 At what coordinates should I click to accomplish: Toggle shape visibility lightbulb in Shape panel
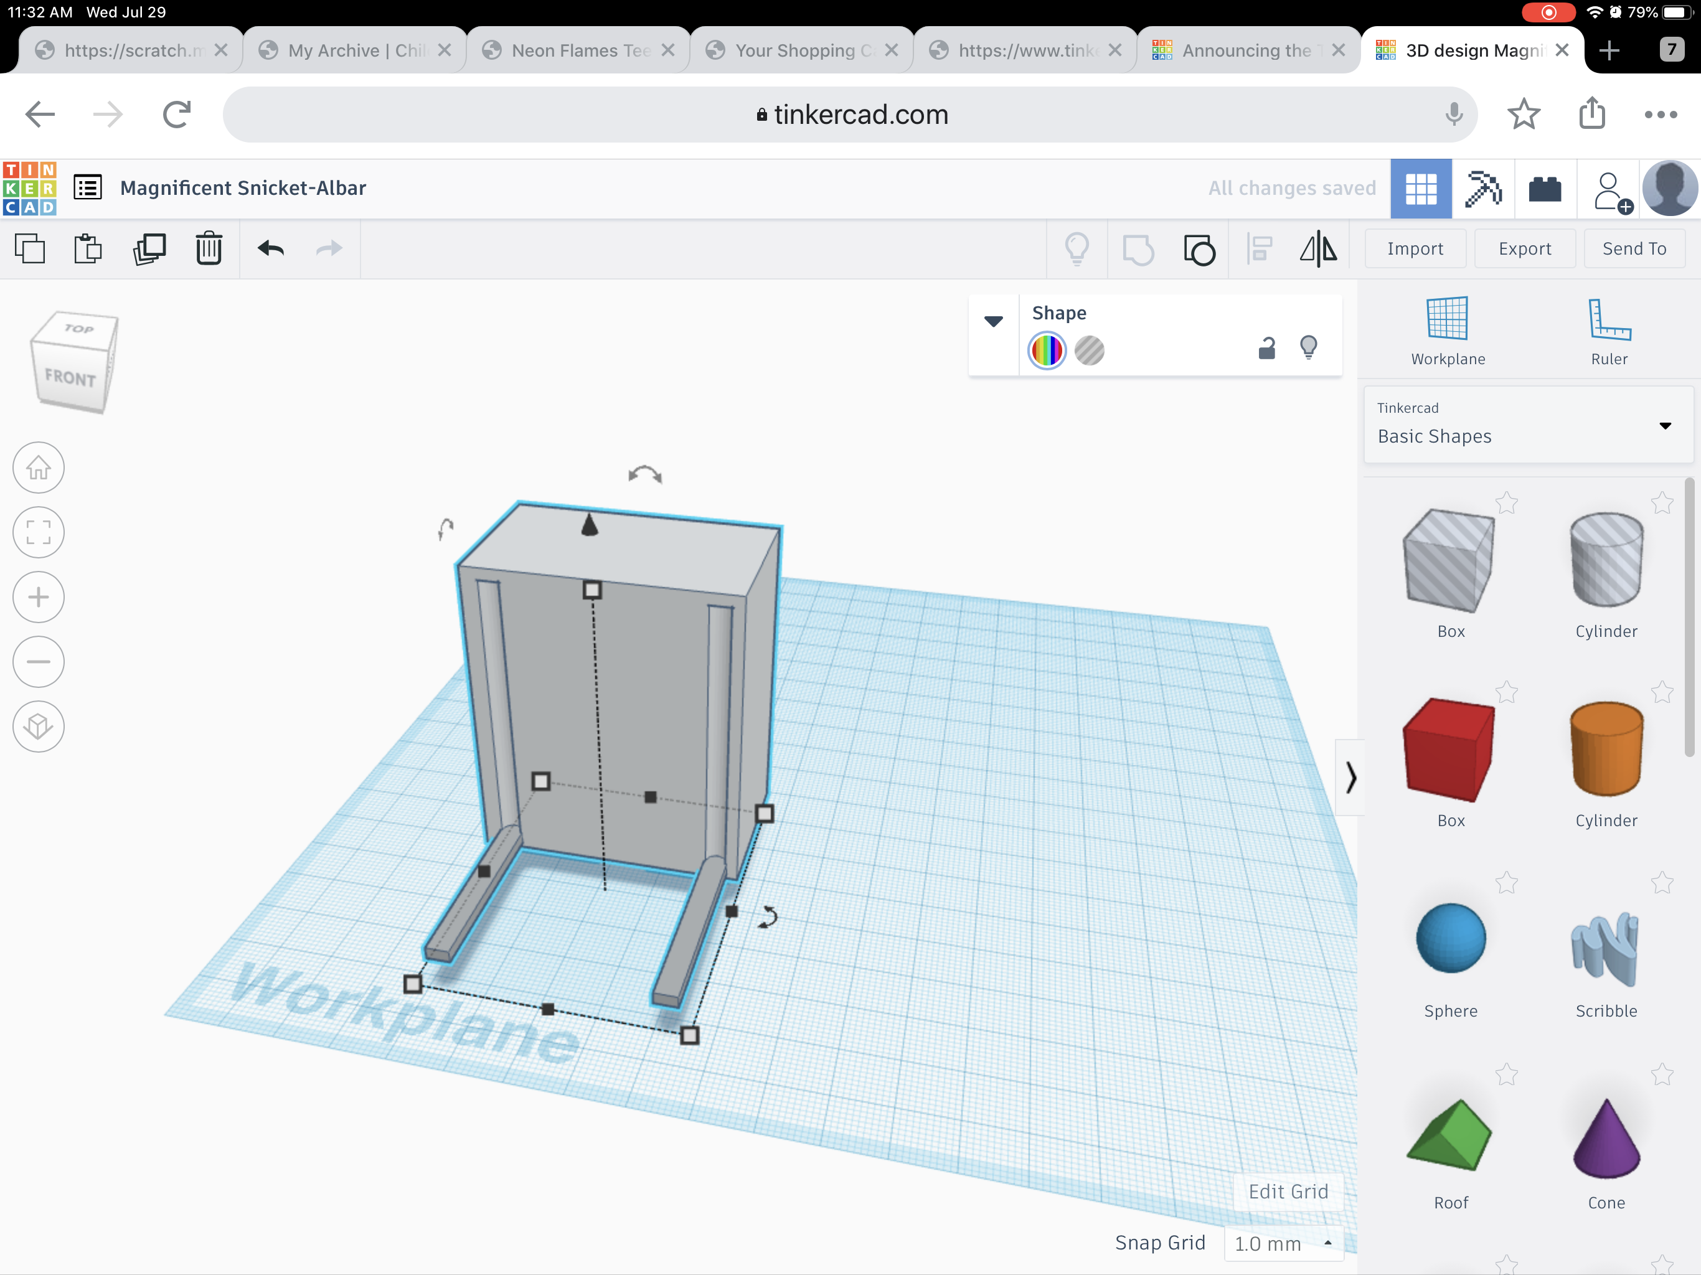pyautogui.click(x=1308, y=347)
